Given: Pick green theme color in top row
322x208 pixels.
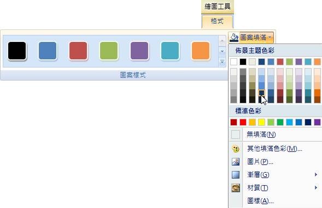Looking at the screenshot, I should 289,62.
